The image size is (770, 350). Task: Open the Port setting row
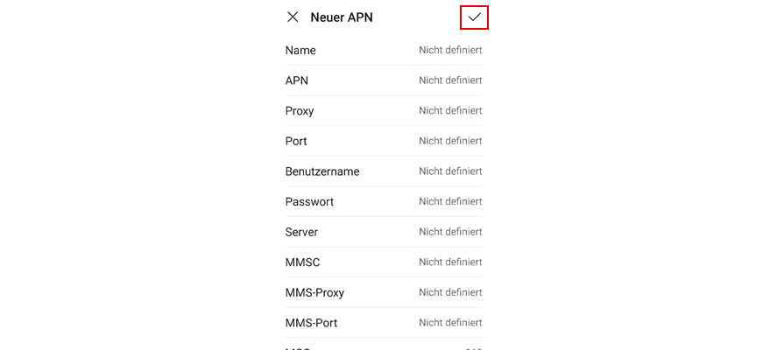(296, 141)
